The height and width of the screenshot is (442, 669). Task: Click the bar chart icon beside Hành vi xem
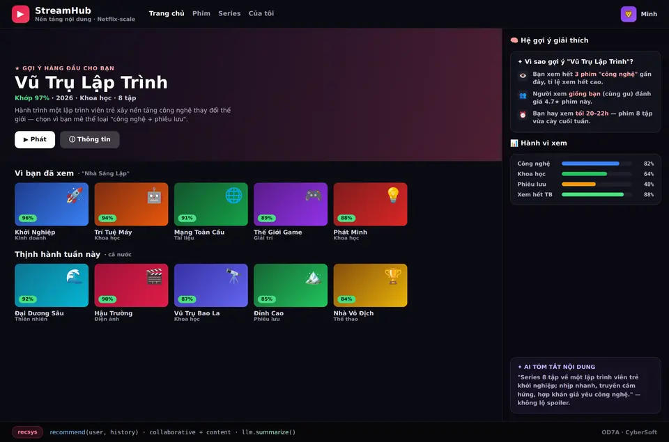514,143
